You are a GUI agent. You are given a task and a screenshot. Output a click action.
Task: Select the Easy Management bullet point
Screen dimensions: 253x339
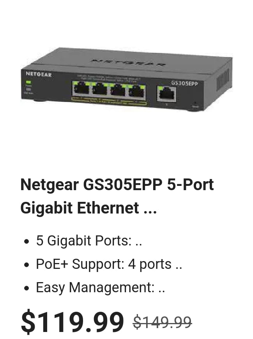coord(95,288)
